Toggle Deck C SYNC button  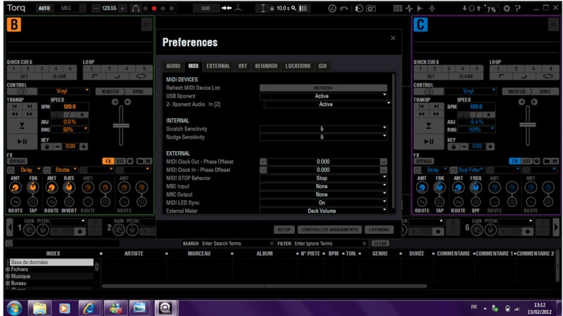(545, 92)
